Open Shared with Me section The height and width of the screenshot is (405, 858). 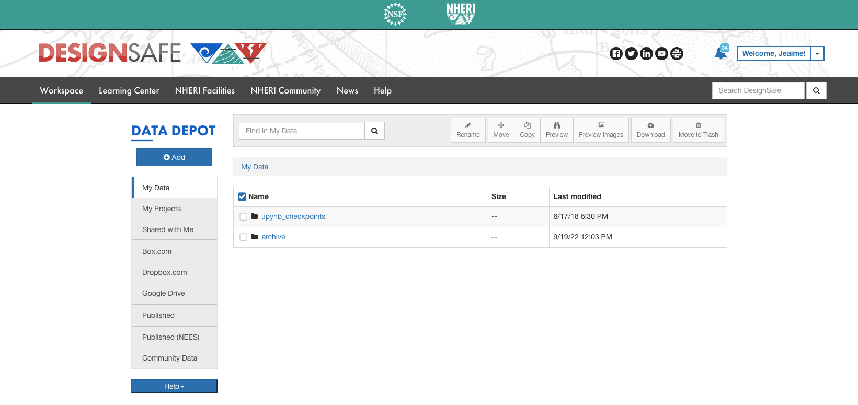(175, 229)
